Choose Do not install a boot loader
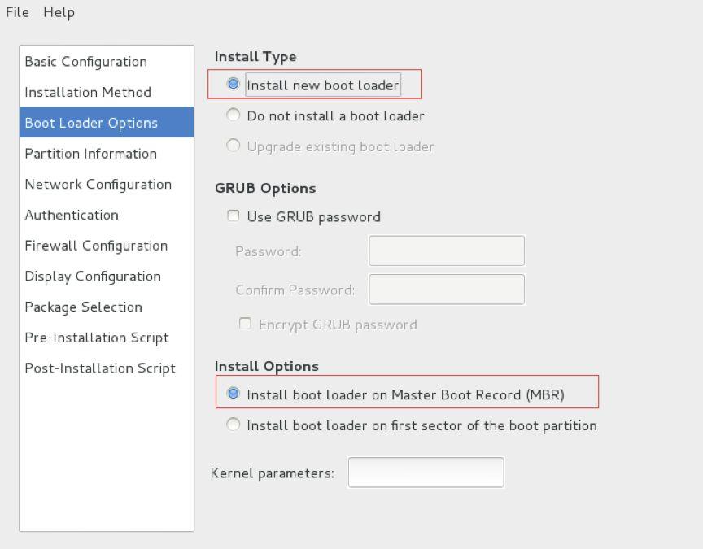This screenshot has height=549, width=703. (234, 115)
